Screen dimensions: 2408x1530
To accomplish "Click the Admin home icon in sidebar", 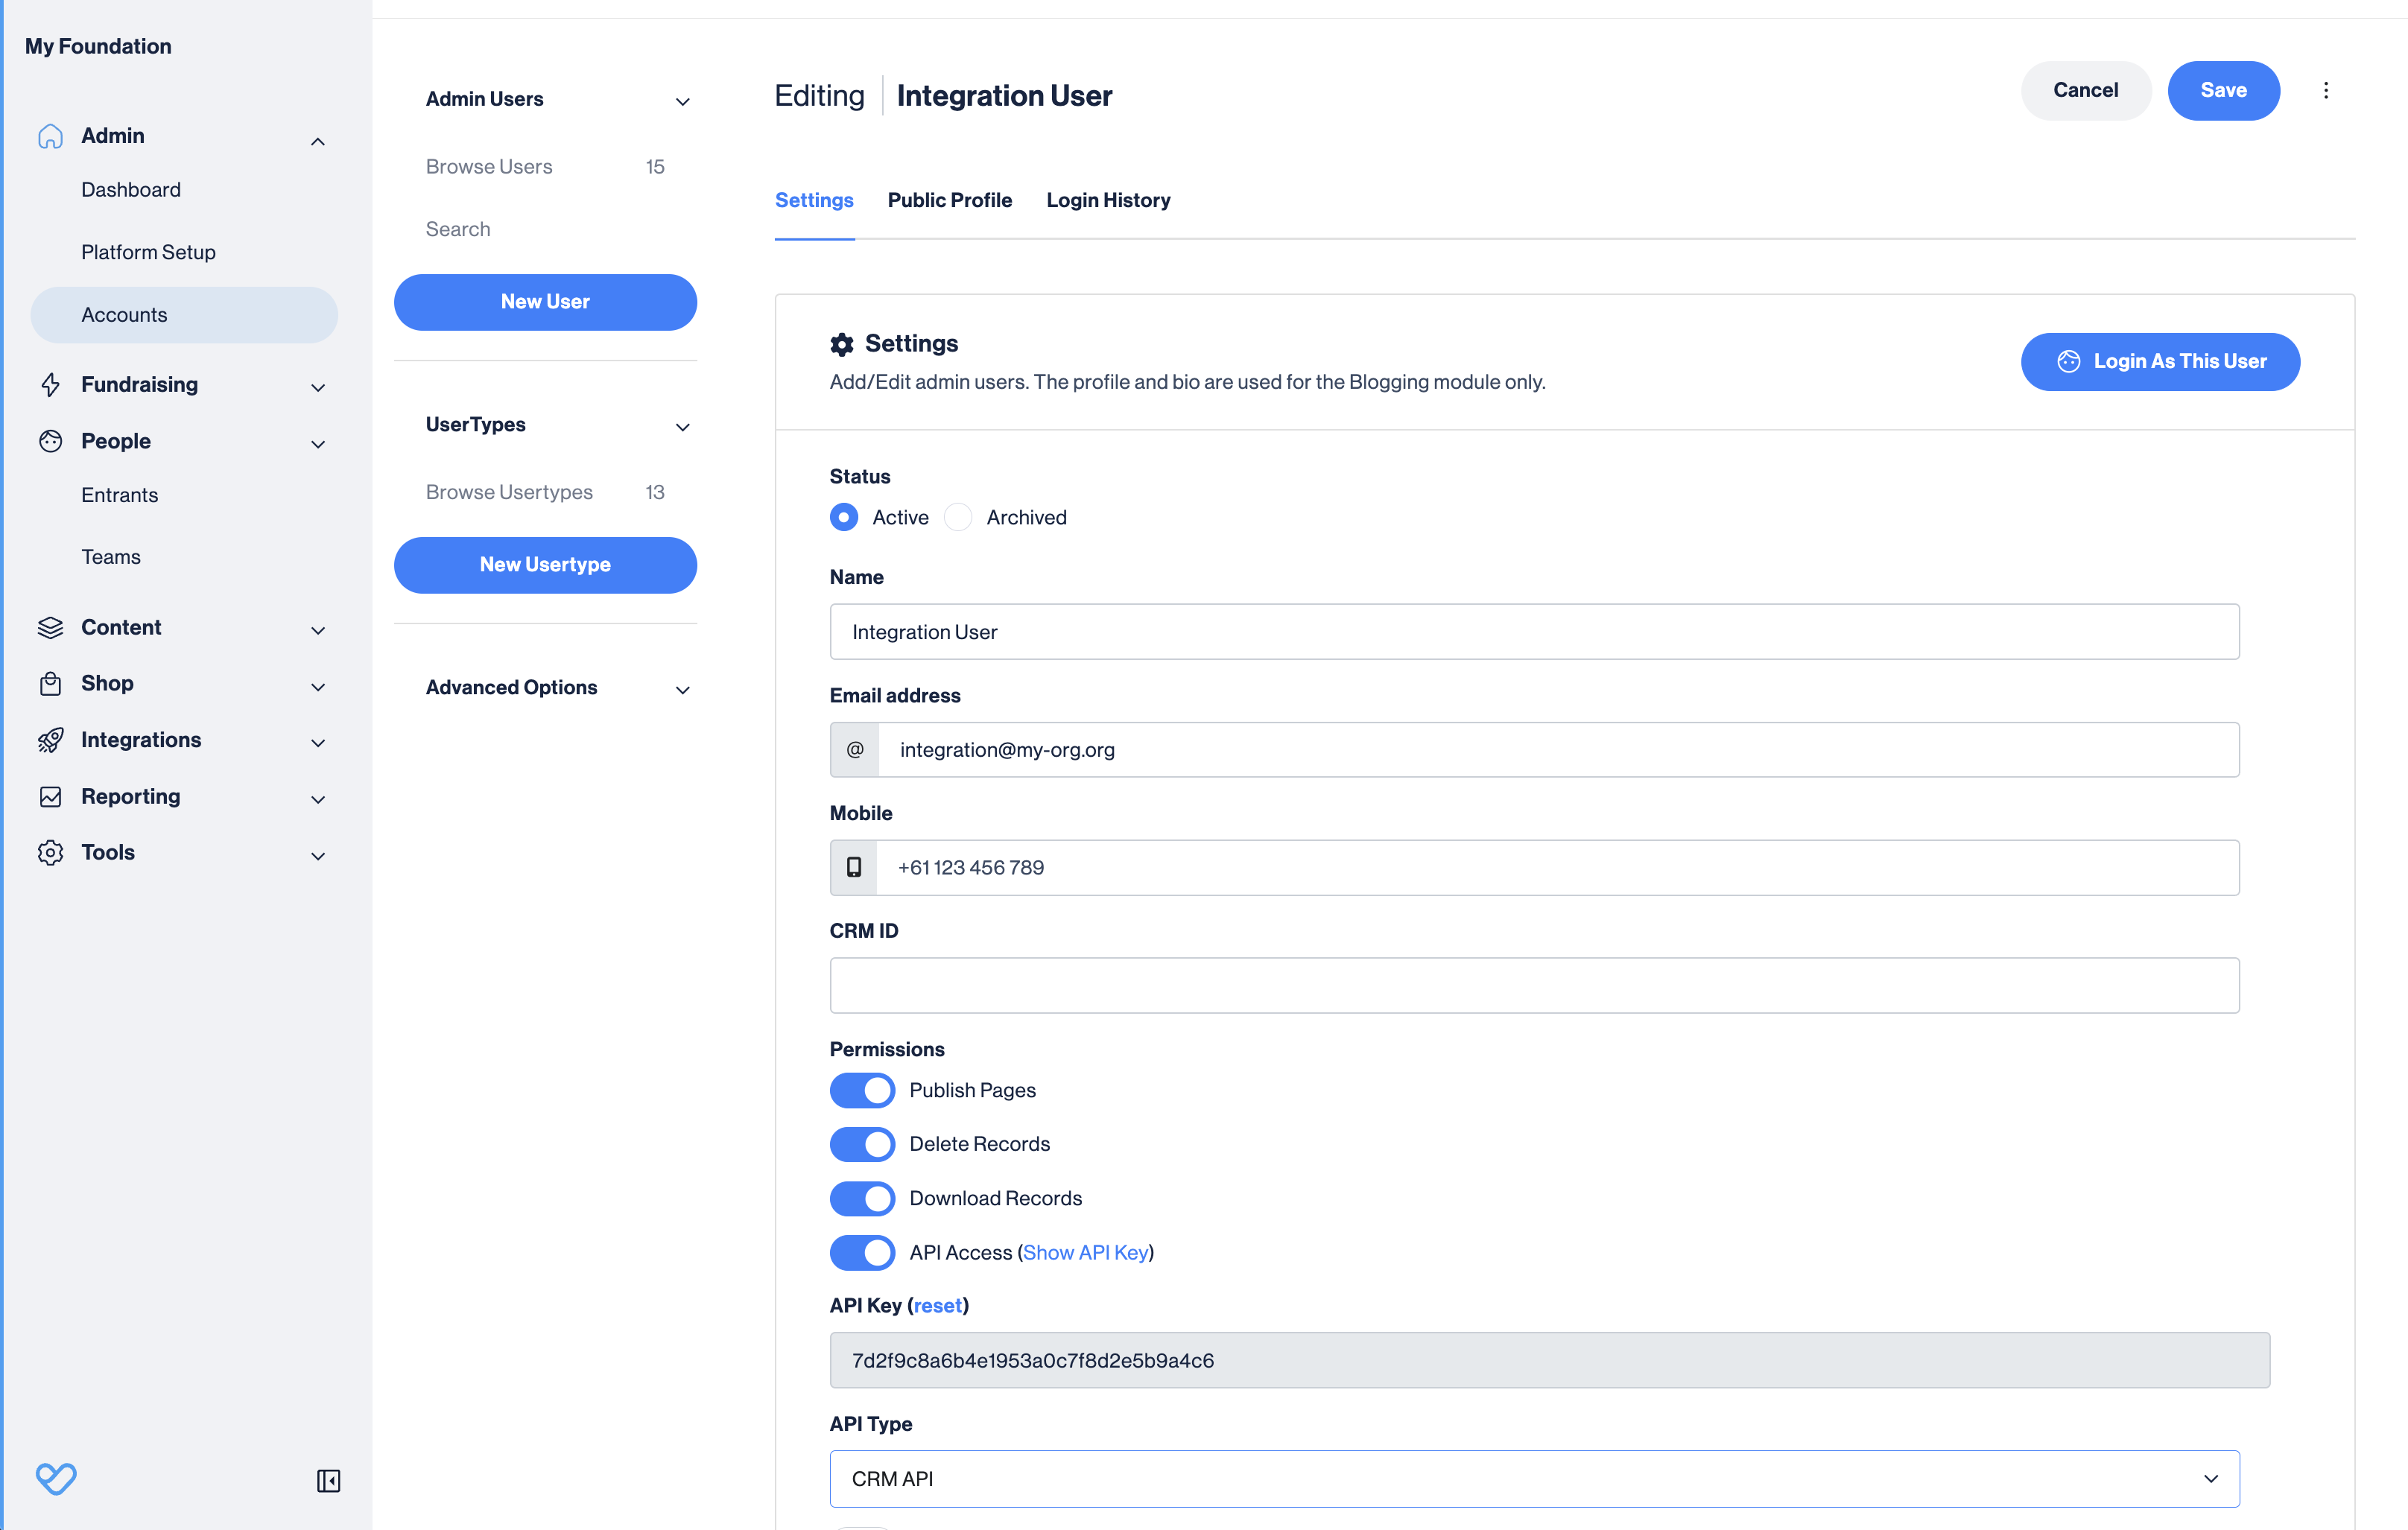I will 50,136.
